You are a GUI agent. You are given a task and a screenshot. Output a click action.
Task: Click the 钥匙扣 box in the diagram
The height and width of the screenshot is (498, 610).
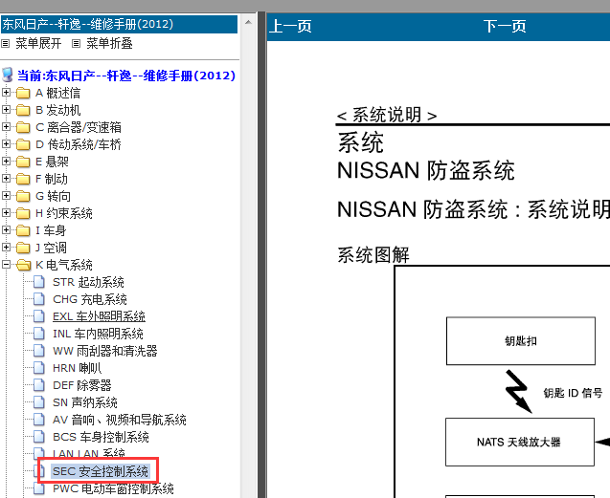521,340
